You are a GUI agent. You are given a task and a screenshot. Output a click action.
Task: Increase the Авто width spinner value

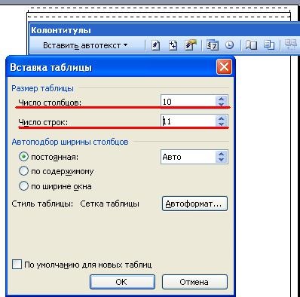tap(222, 155)
